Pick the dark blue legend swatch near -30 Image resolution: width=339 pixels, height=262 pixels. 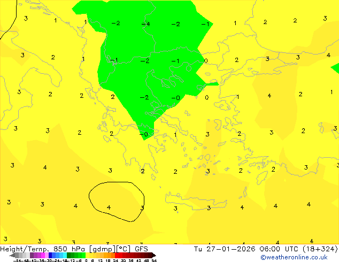pyautogui.click(x=50, y=256)
